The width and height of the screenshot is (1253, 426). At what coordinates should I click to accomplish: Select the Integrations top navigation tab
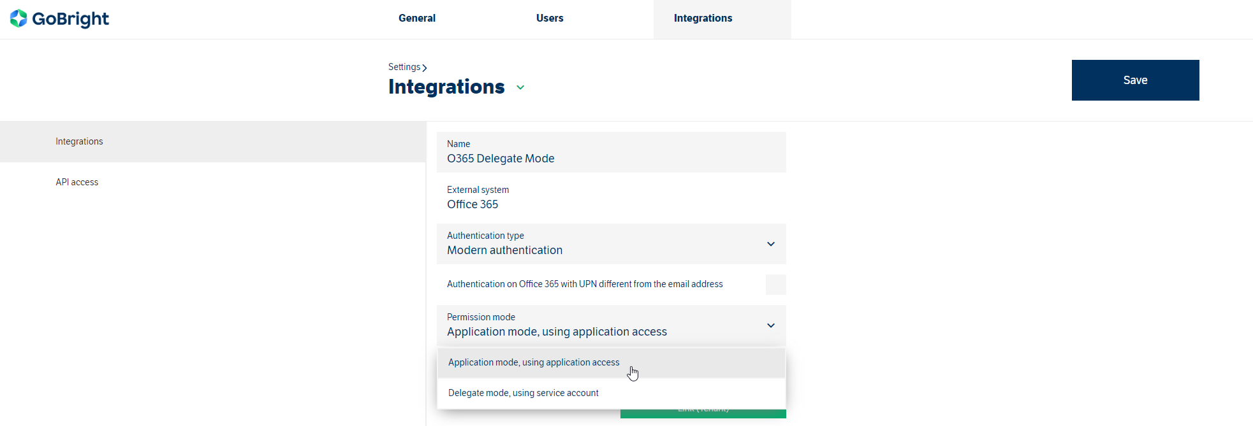pyautogui.click(x=703, y=18)
